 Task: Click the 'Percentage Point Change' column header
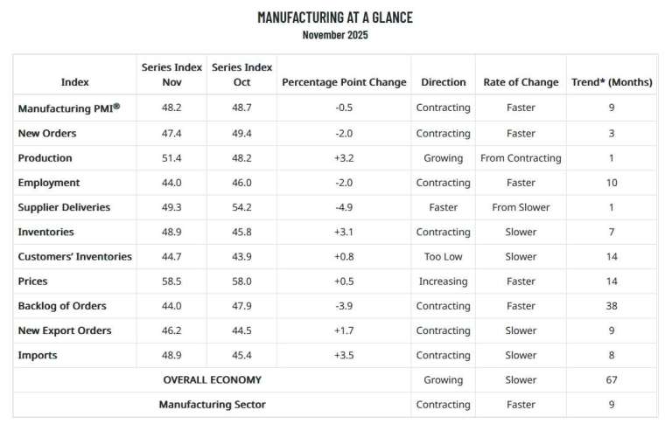(344, 82)
